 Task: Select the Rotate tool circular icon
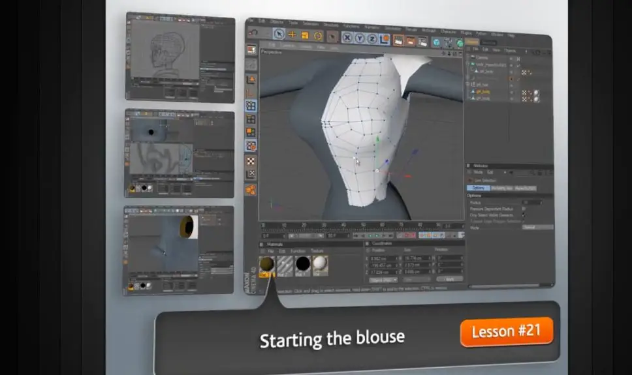(318, 37)
